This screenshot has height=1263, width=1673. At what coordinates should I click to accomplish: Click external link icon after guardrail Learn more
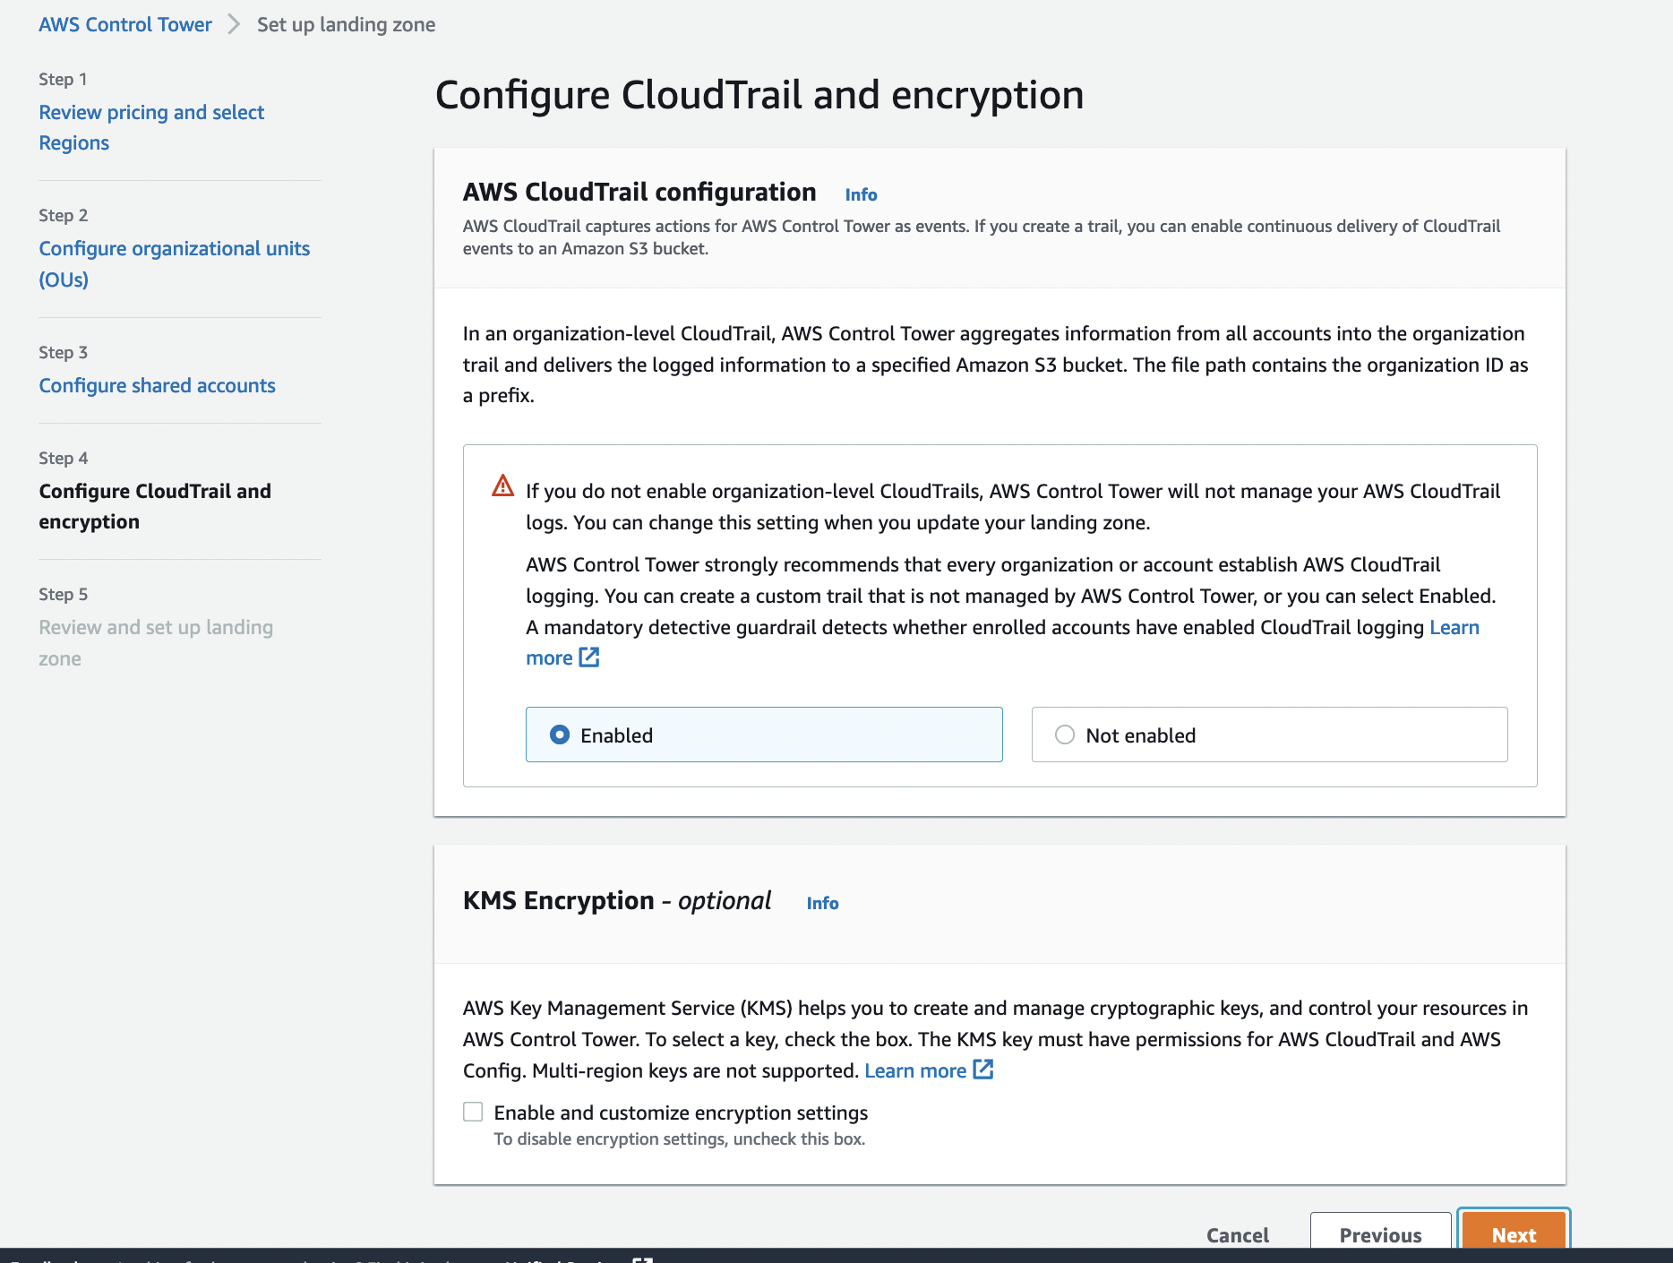589,657
